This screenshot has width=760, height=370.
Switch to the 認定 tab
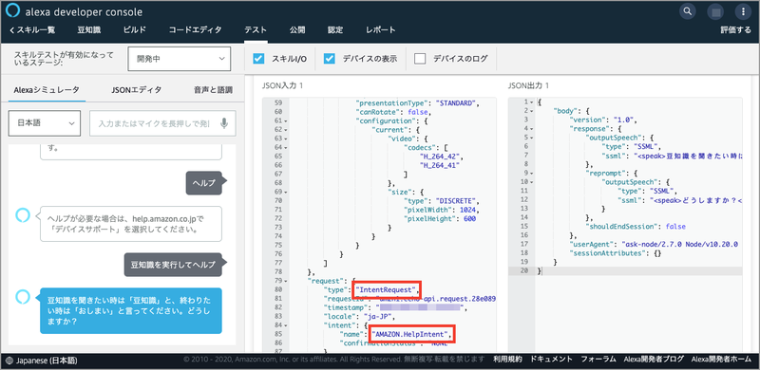click(x=335, y=30)
